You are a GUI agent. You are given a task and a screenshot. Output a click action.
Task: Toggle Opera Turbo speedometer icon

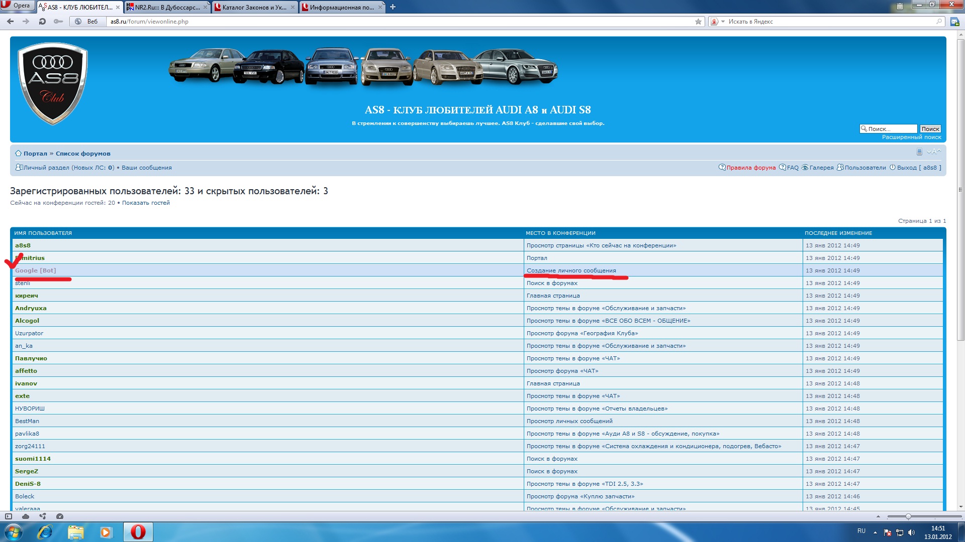(60, 516)
